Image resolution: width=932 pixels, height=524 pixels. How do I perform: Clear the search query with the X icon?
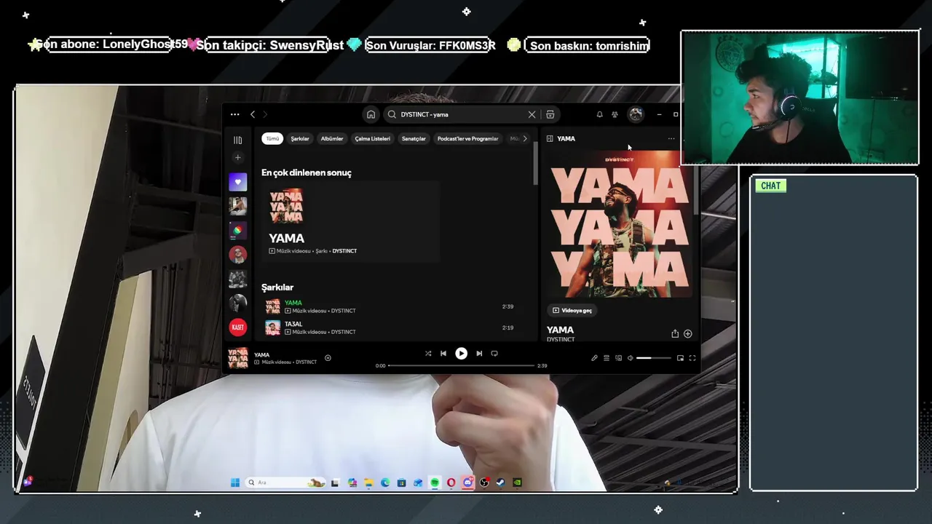532,114
